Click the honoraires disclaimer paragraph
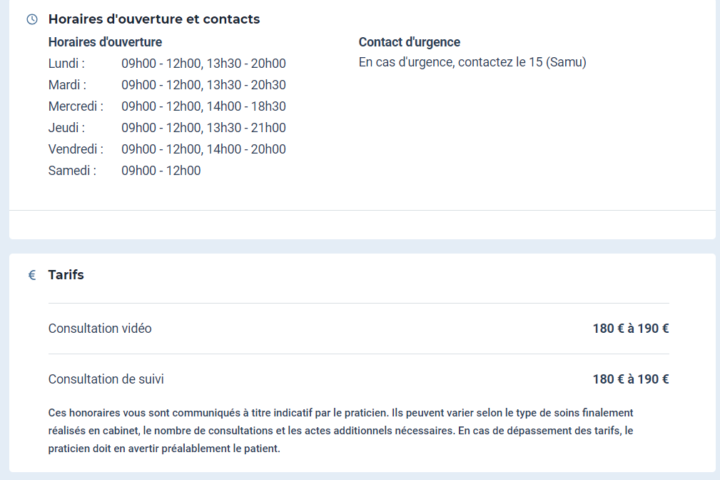Viewport: 720px width, 480px height. click(340, 431)
